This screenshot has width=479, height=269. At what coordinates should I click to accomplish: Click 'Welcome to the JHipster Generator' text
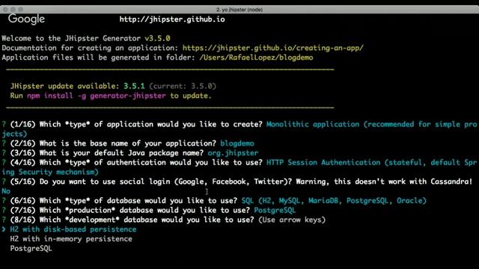(x=71, y=38)
